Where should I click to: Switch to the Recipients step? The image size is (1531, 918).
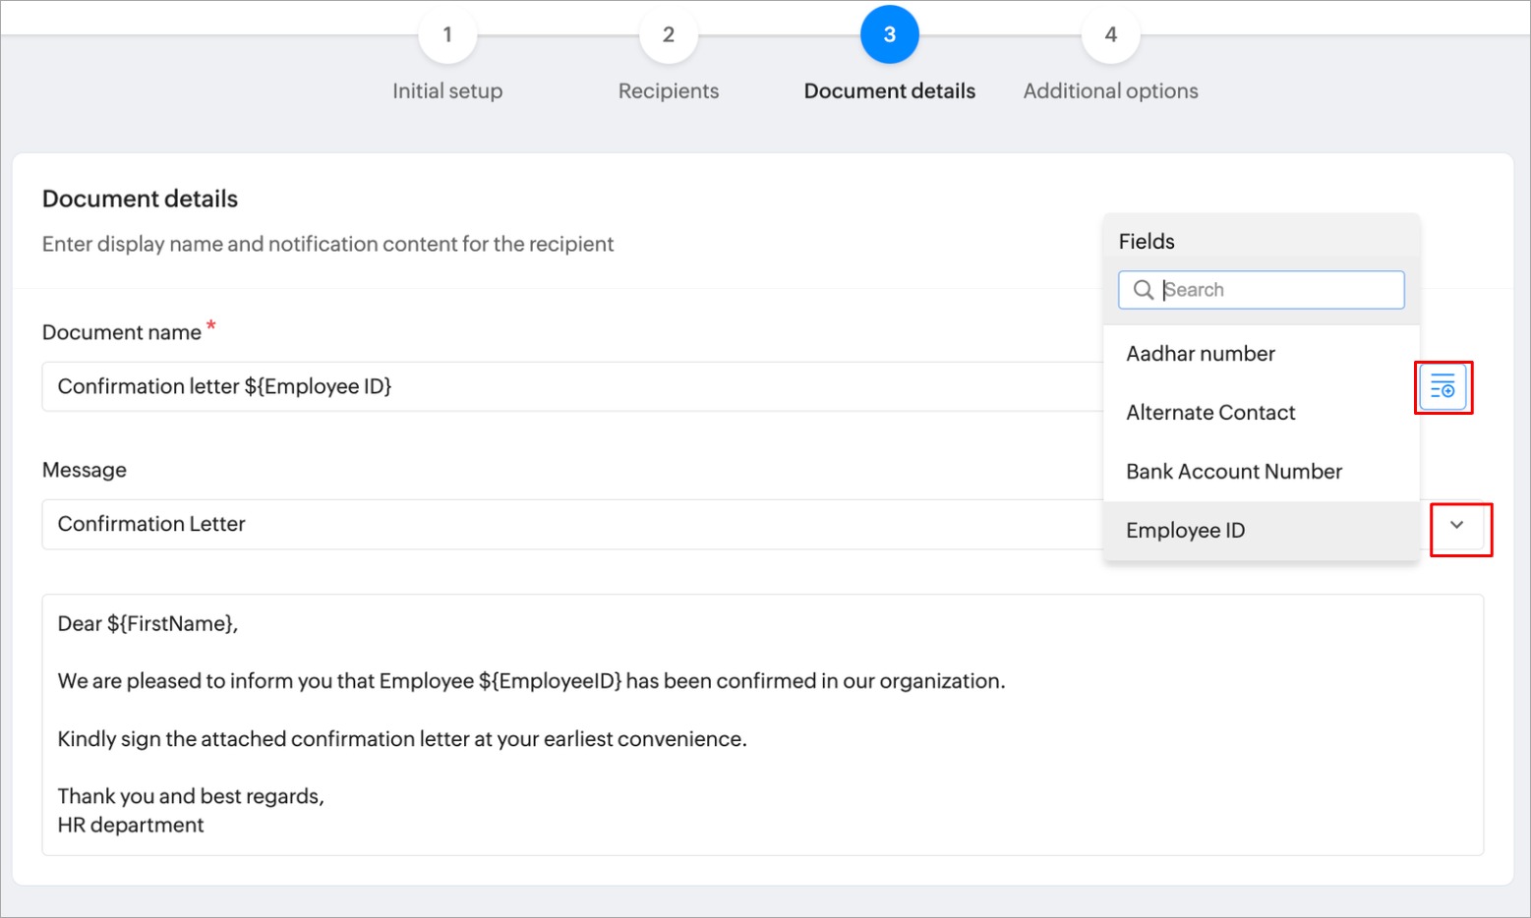click(x=669, y=91)
